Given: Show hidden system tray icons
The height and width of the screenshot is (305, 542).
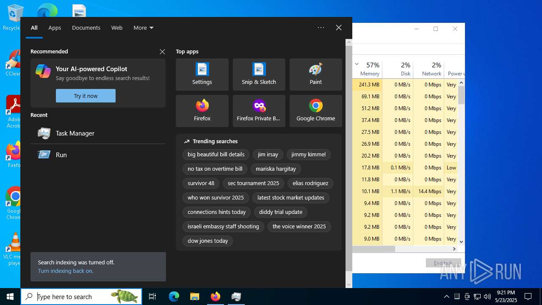Looking at the screenshot, I should coord(446,297).
